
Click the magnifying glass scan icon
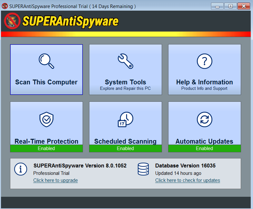[46, 61]
